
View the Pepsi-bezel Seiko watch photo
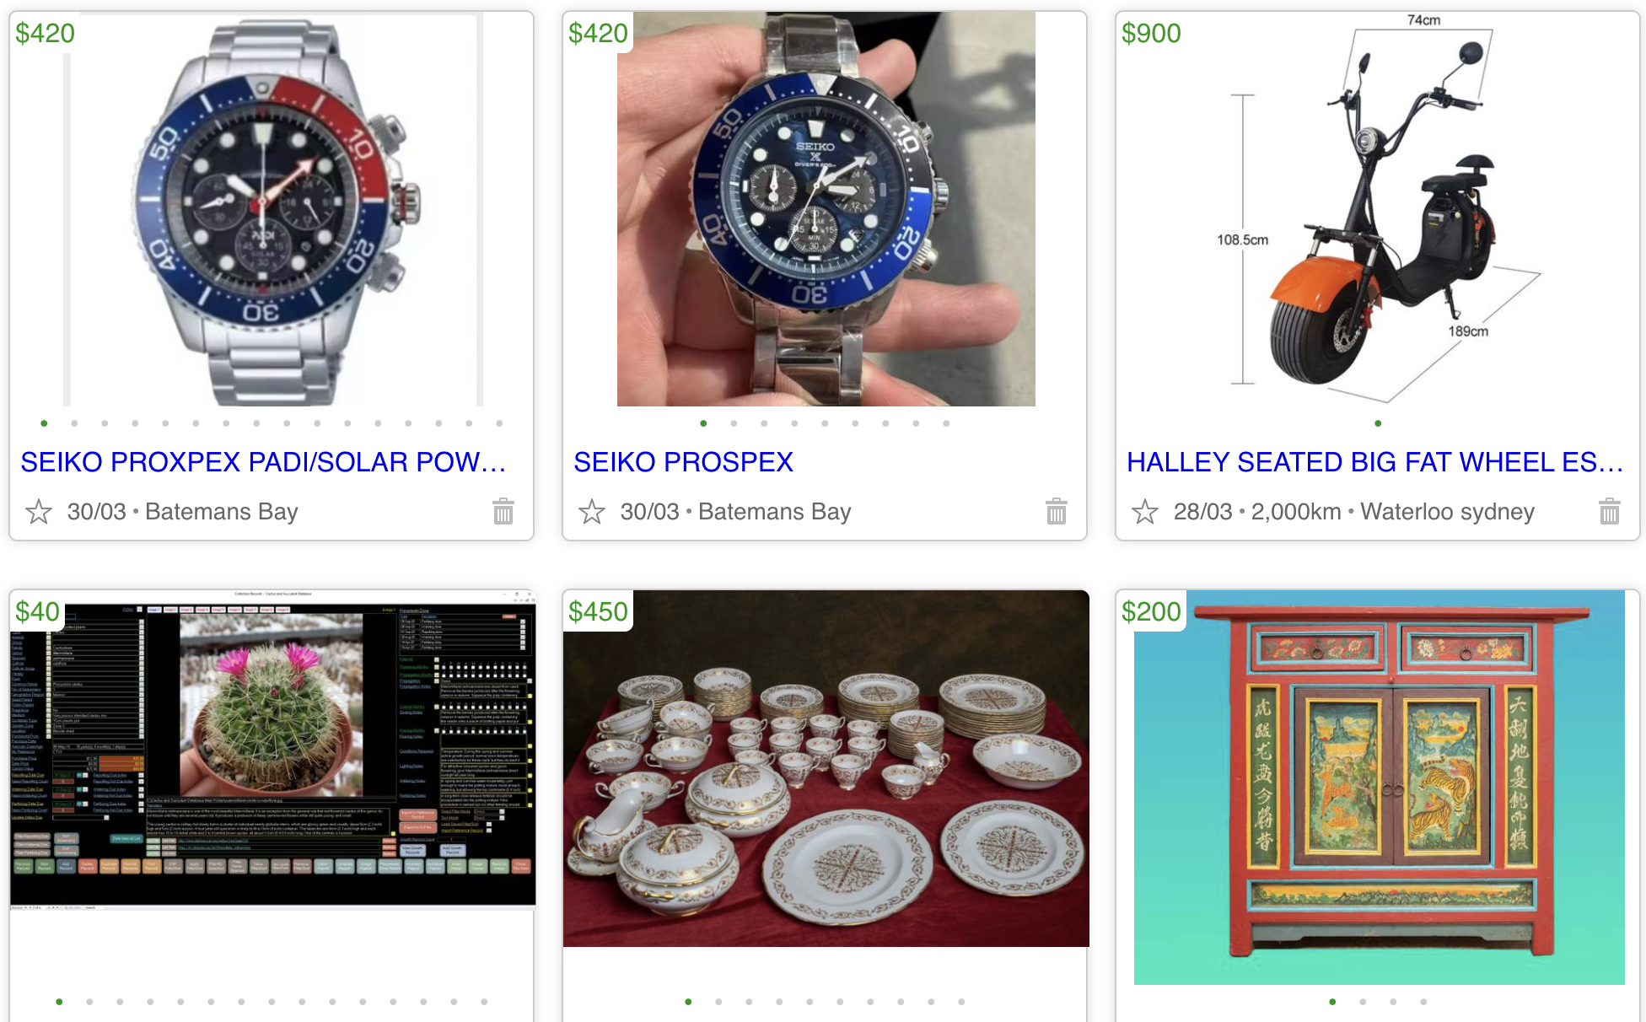click(273, 209)
